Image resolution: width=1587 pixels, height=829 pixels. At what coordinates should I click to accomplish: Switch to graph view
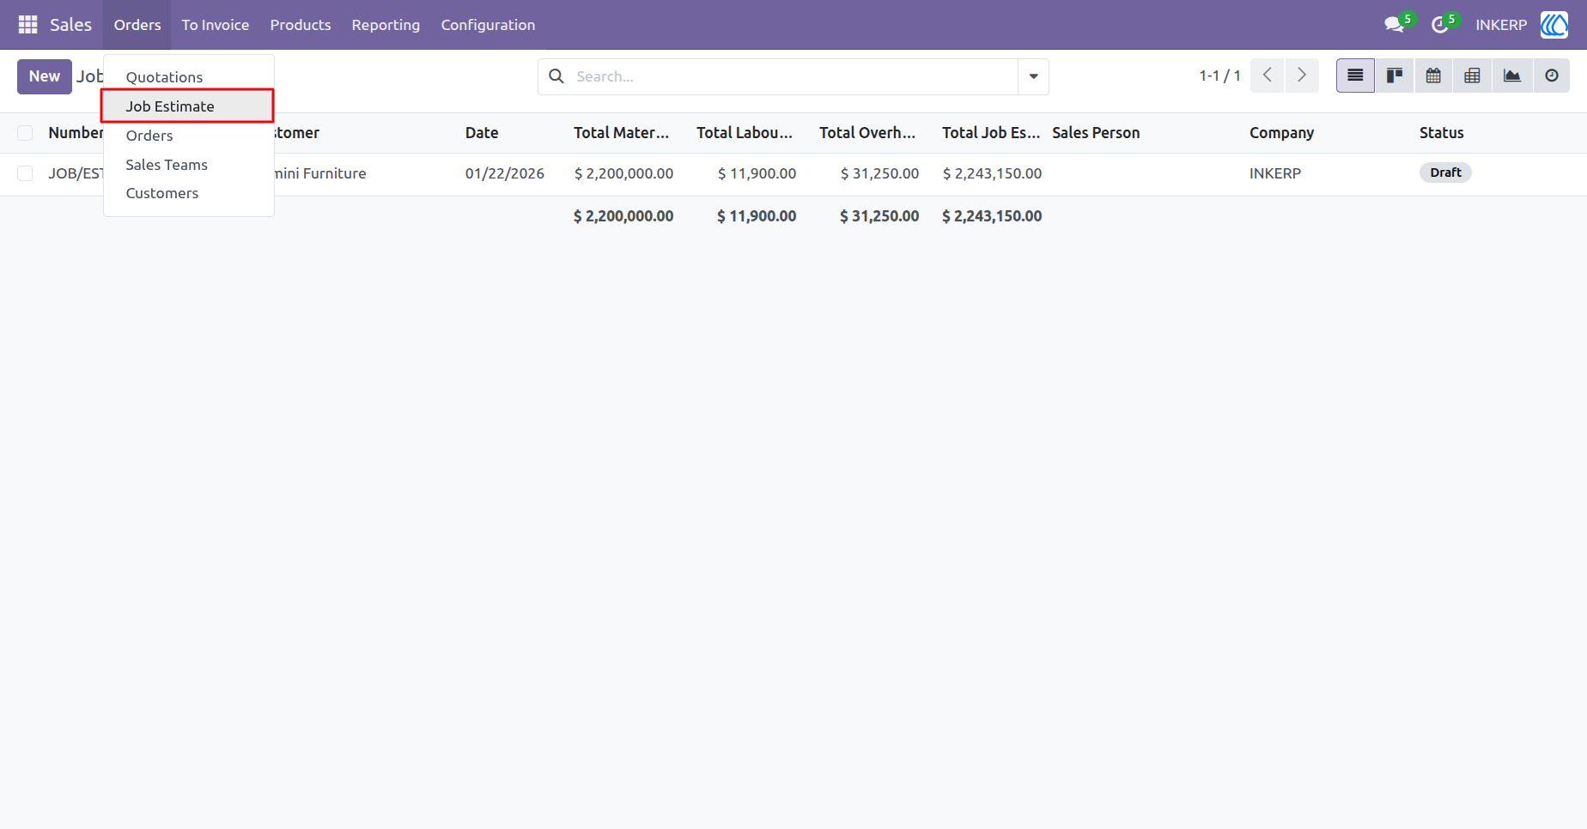1512,76
